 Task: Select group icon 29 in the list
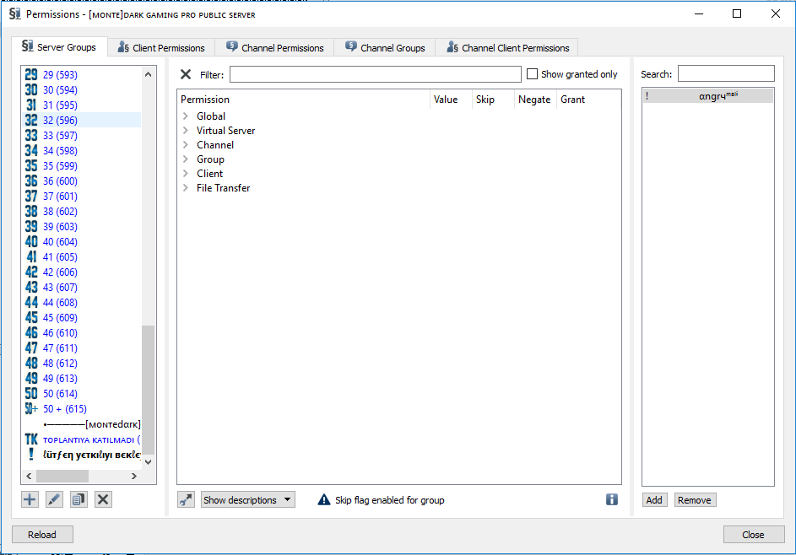[31, 74]
